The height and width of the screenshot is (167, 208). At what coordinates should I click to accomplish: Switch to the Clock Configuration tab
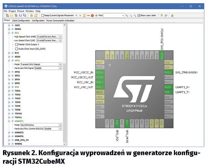tap(21, 20)
